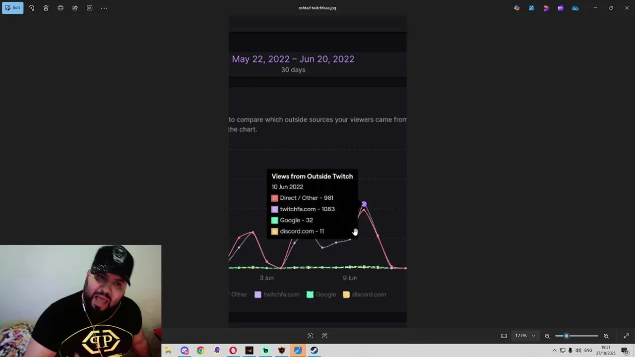Viewport: 635px width, 357px height.
Task: Click 'twitchfa.com - 1083' text in the tooltip
Action: pos(307,209)
